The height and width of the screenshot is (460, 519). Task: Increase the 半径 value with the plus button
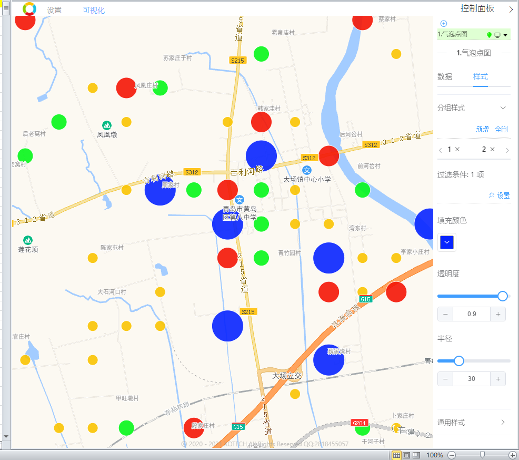click(x=498, y=379)
